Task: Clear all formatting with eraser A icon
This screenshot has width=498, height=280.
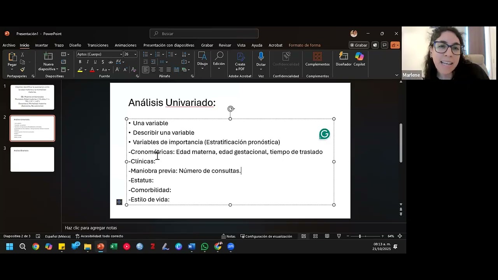Action: coord(133,70)
